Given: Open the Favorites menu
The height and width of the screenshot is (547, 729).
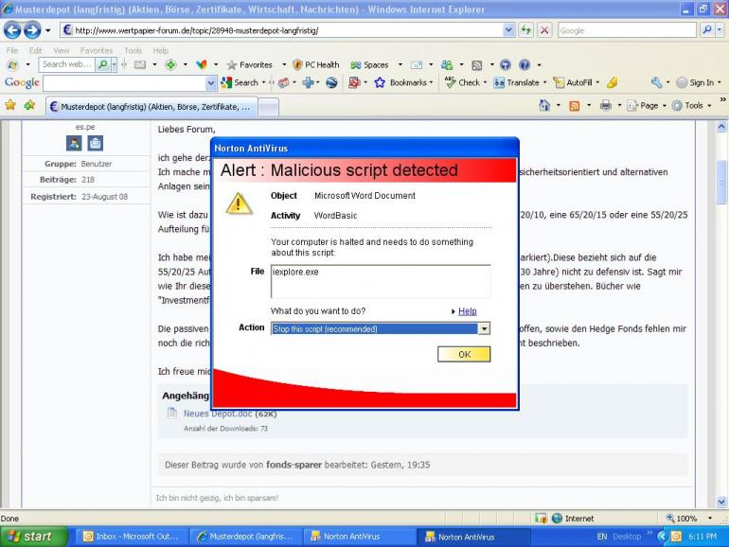Looking at the screenshot, I should [97, 50].
